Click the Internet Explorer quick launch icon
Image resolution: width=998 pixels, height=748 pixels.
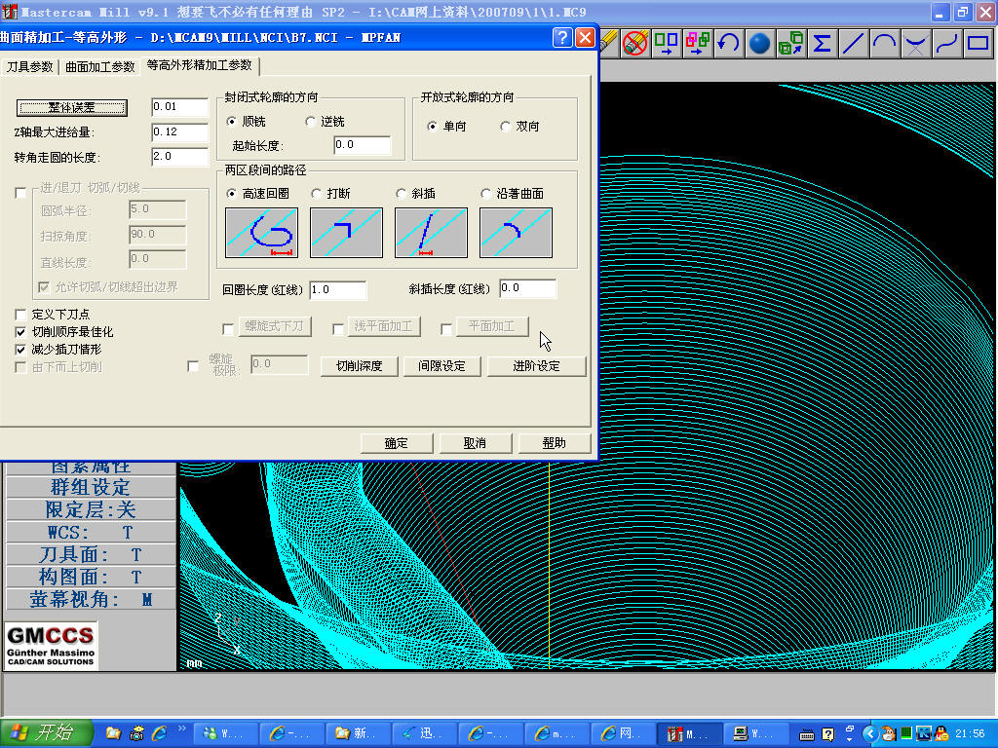159,733
